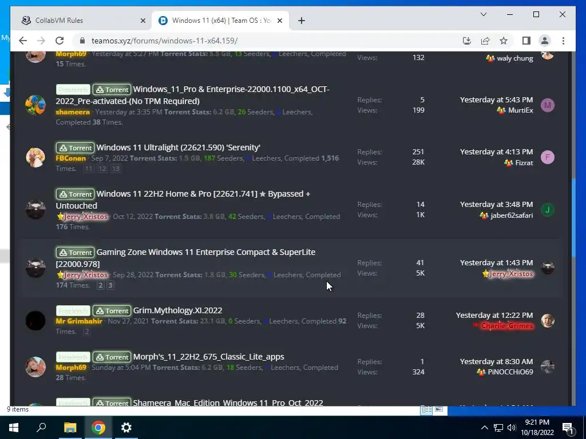The height and width of the screenshot is (439, 586).
Task: Open Morph's_11_22H2_675_Classic_Lite_apps thread
Action: (208, 357)
